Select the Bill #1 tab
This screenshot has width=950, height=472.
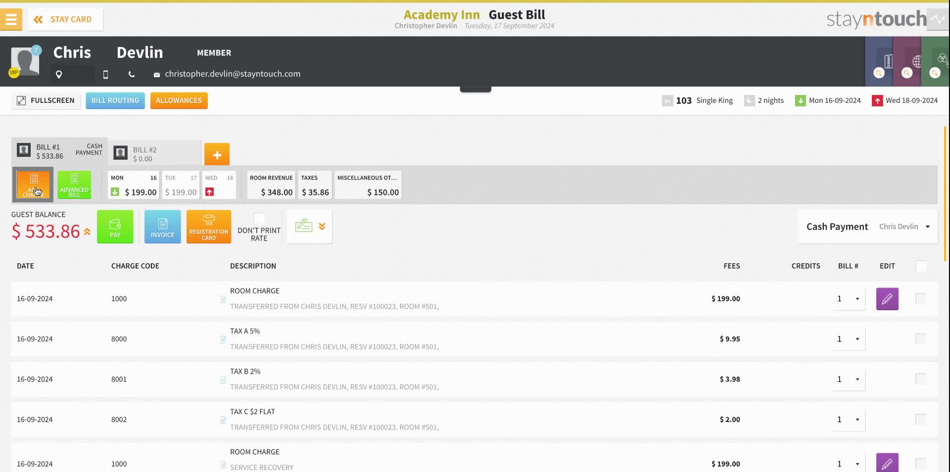pyautogui.click(x=59, y=151)
